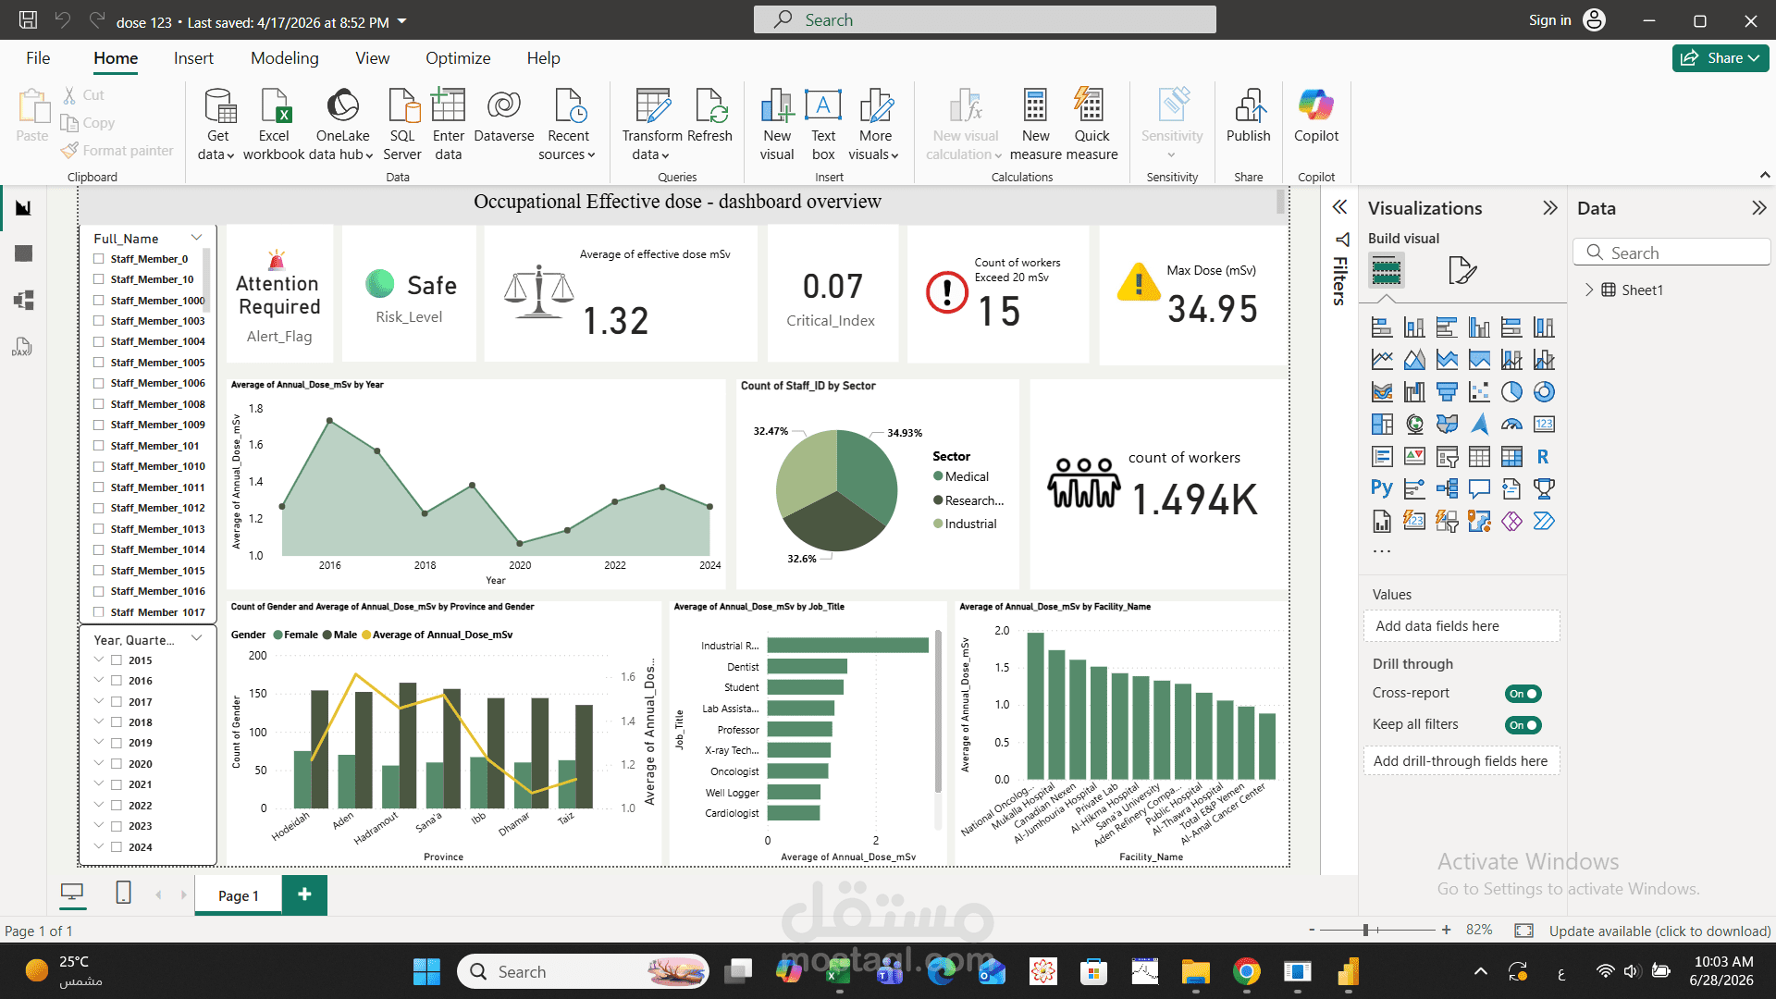Switch to Report view in left sidebar
This screenshot has height=999, width=1776.
(23, 208)
